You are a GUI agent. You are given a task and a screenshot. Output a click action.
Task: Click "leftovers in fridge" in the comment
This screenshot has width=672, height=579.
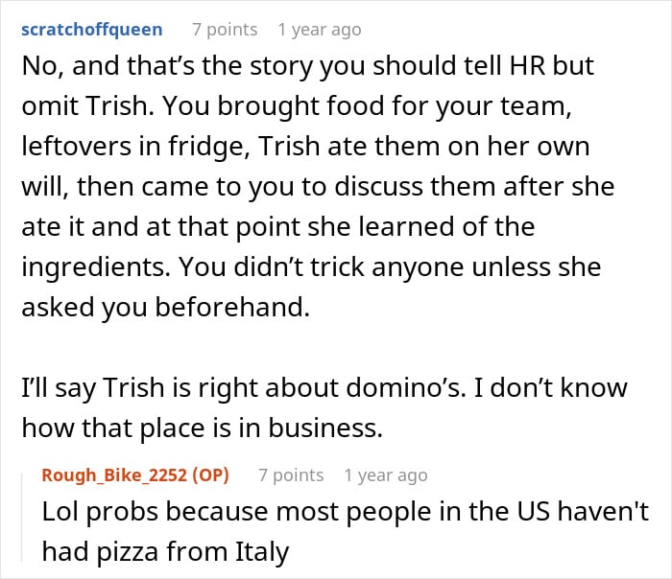(136, 147)
